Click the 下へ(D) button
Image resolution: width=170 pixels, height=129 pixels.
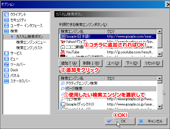132,63
